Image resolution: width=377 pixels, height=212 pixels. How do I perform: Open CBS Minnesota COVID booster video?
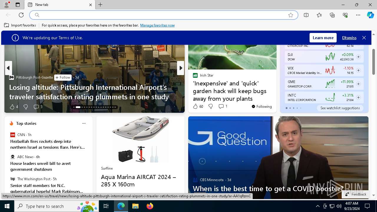click(x=268, y=188)
